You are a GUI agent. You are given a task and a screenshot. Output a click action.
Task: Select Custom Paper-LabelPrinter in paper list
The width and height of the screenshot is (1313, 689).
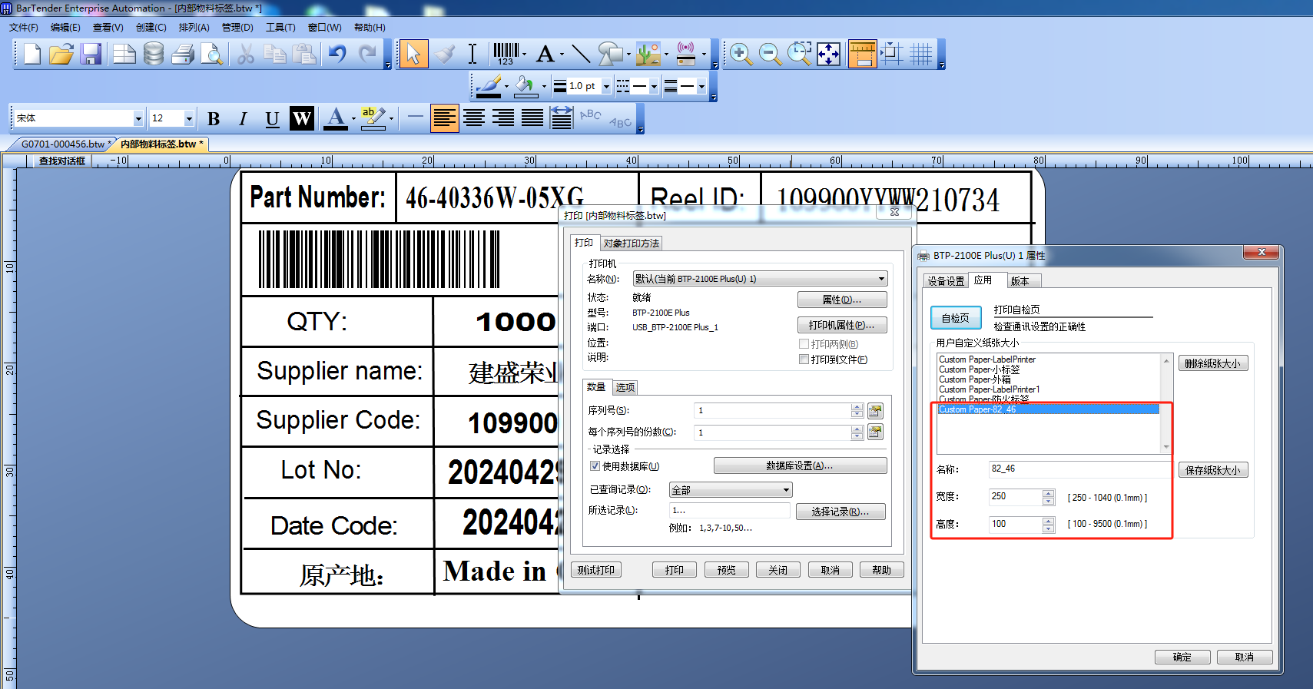coord(987,359)
